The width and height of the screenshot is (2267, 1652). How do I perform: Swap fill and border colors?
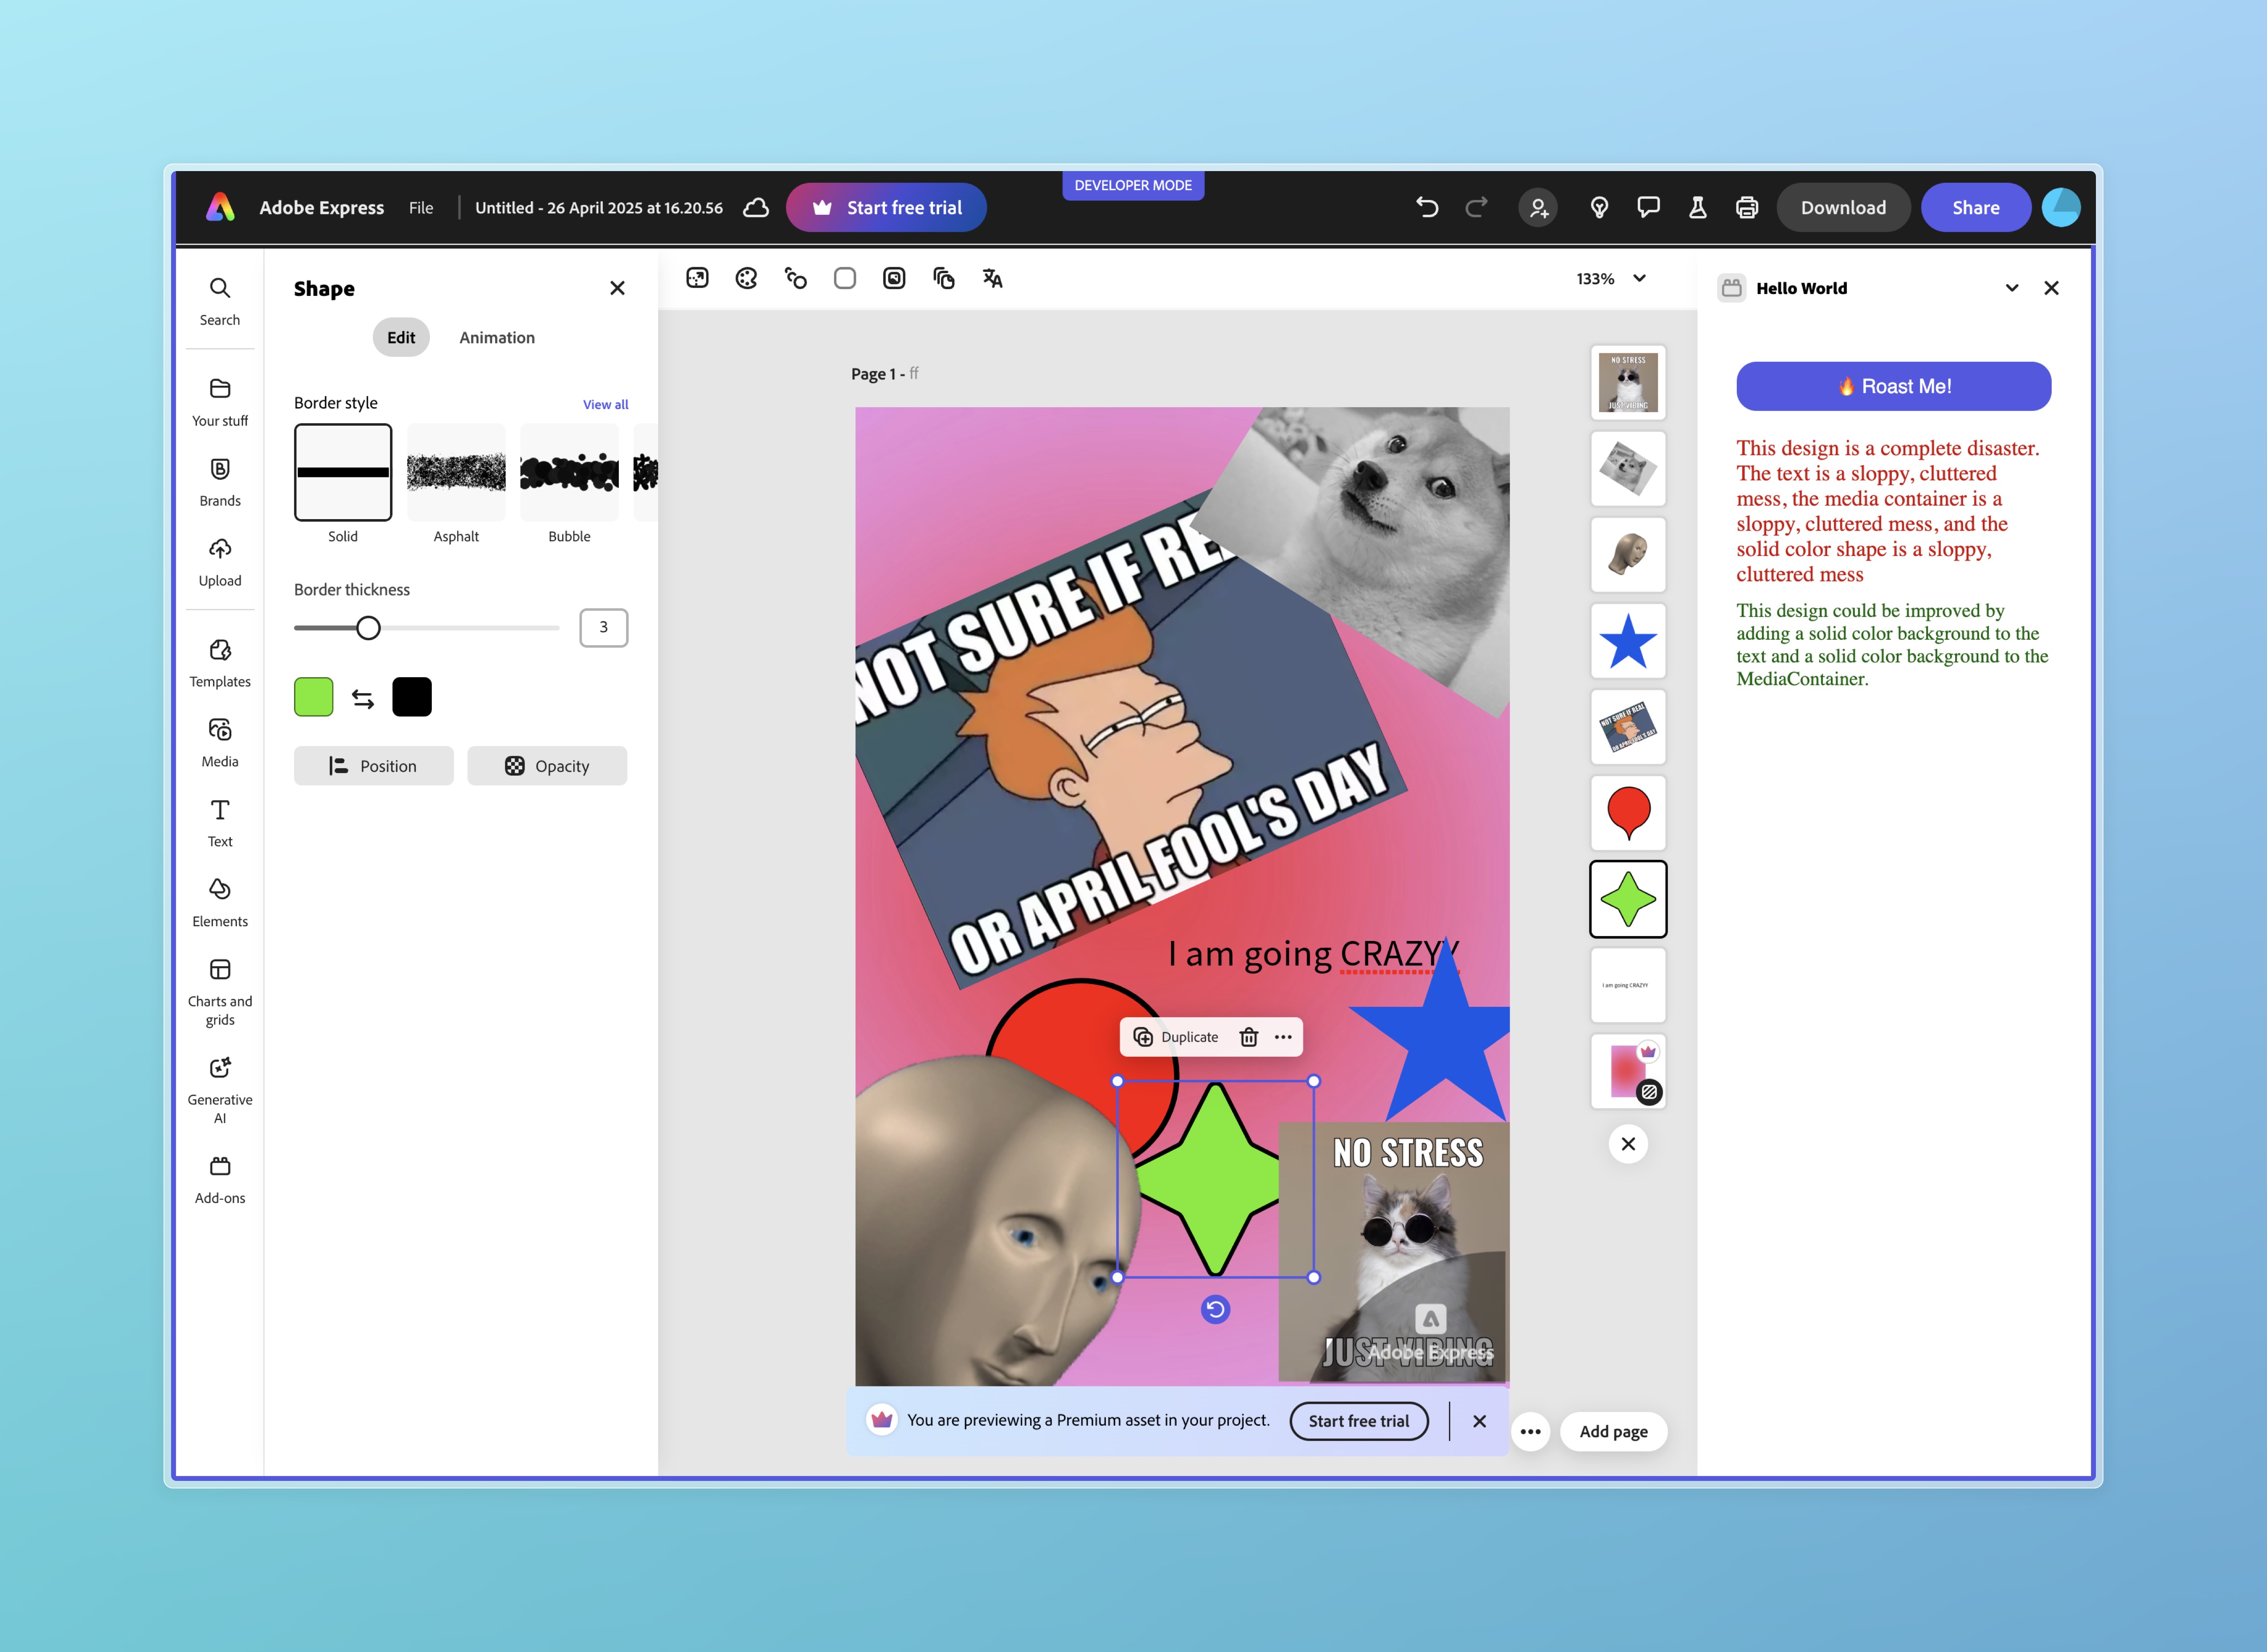pyautogui.click(x=363, y=698)
